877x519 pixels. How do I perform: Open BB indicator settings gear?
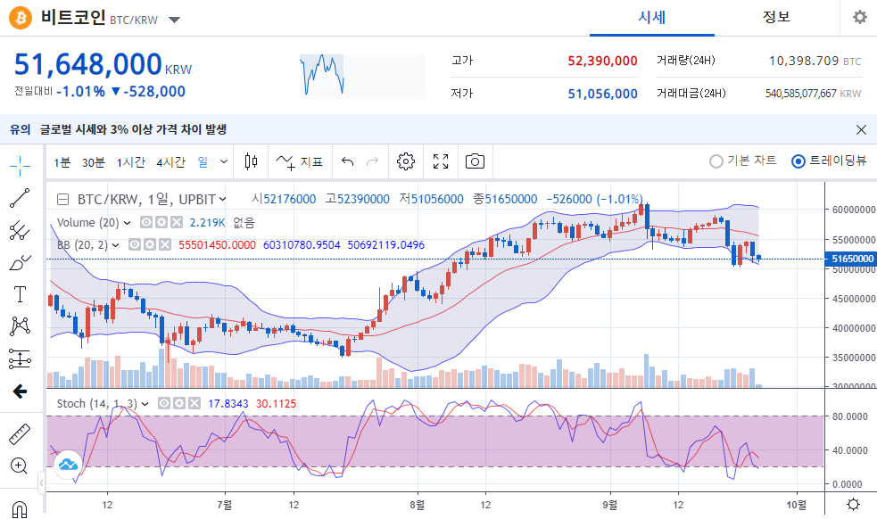coord(149,244)
